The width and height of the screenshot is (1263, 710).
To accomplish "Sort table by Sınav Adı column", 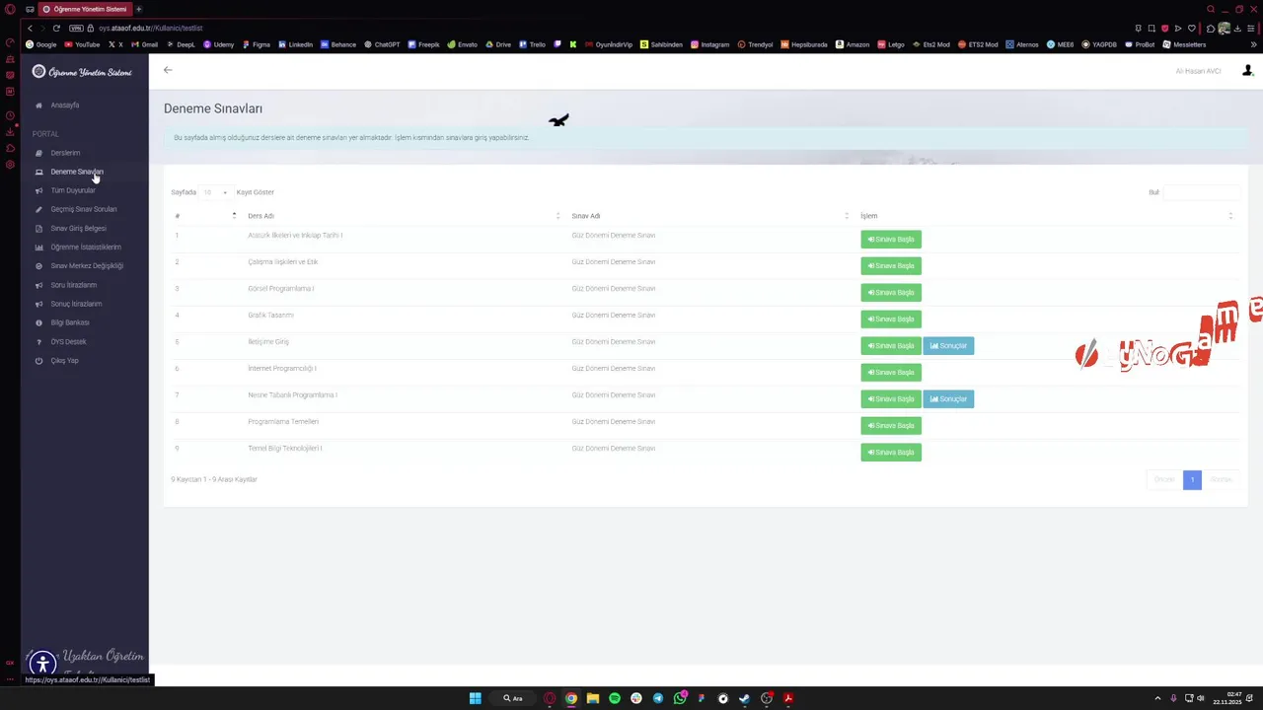I will 708,216.
